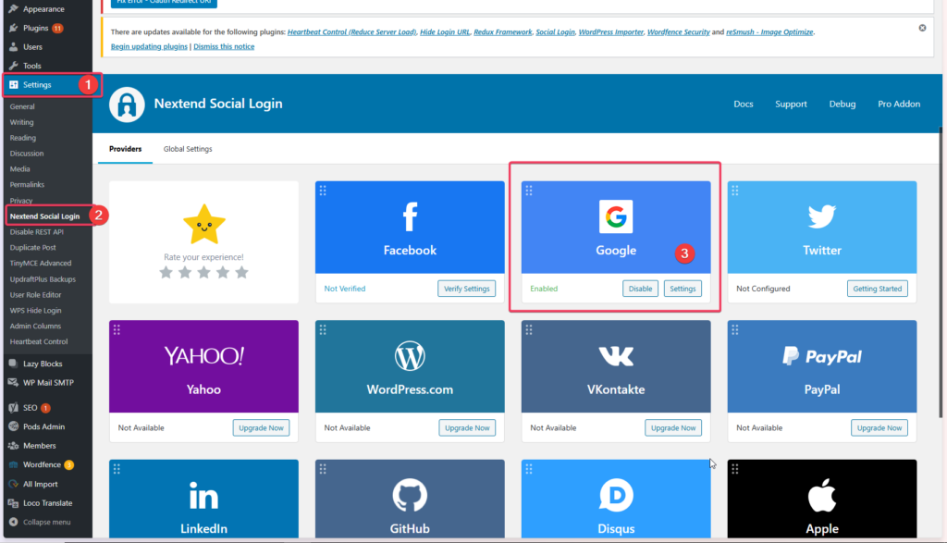
Task: Grab the drag handle on WordPress.com card
Action: (x=323, y=330)
